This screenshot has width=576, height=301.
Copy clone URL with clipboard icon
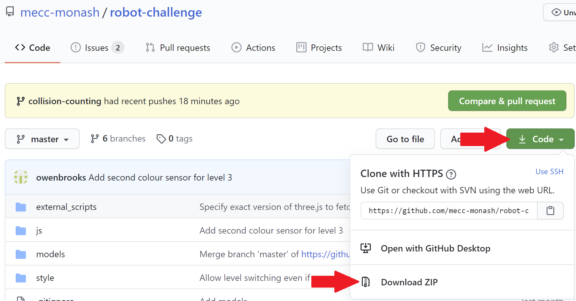click(550, 211)
